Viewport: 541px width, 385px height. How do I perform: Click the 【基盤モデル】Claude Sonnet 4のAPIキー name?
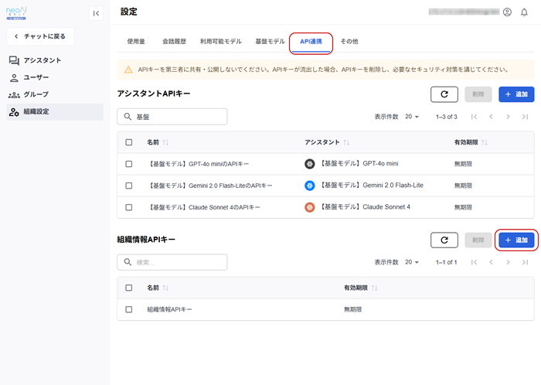(x=203, y=207)
